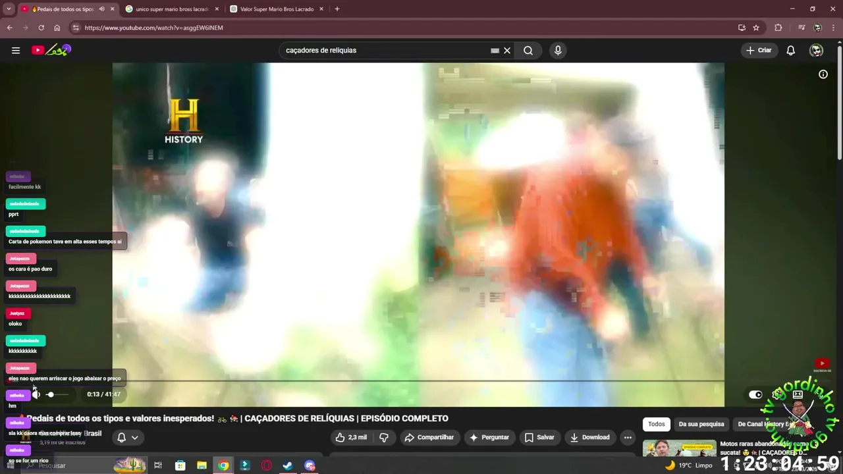843x474 pixels.
Task: Close the Valor Super Mario Bros tab
Action: point(321,9)
